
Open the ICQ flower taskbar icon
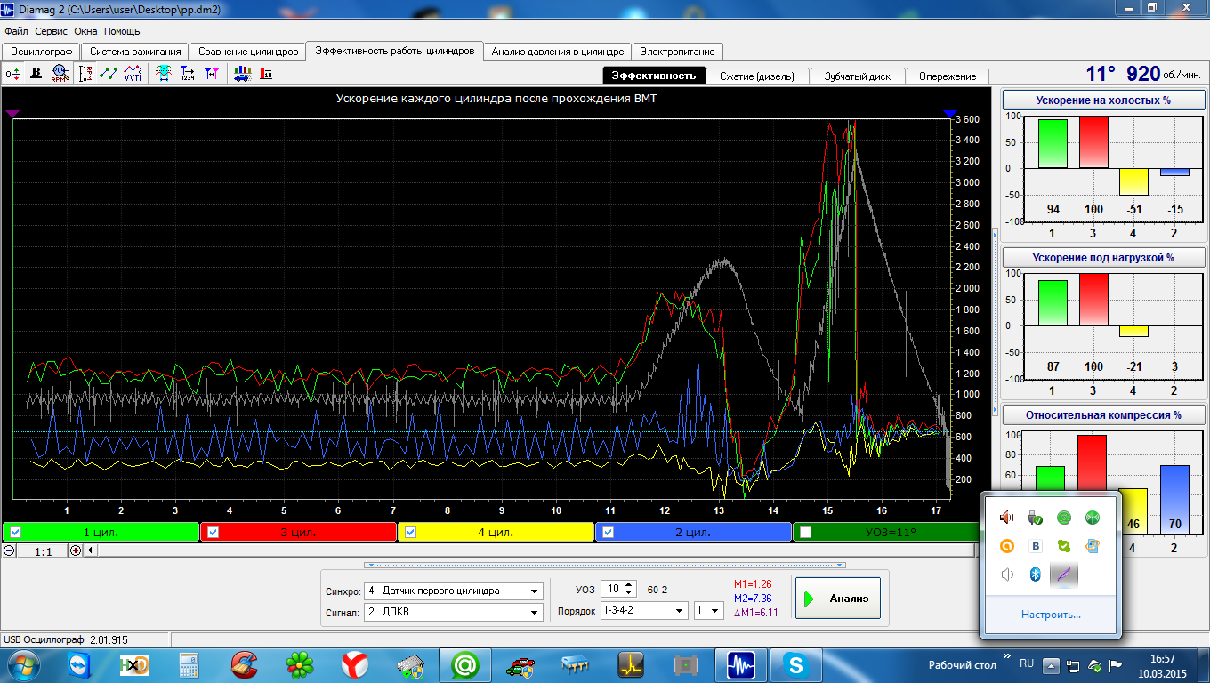pyautogui.click(x=298, y=664)
